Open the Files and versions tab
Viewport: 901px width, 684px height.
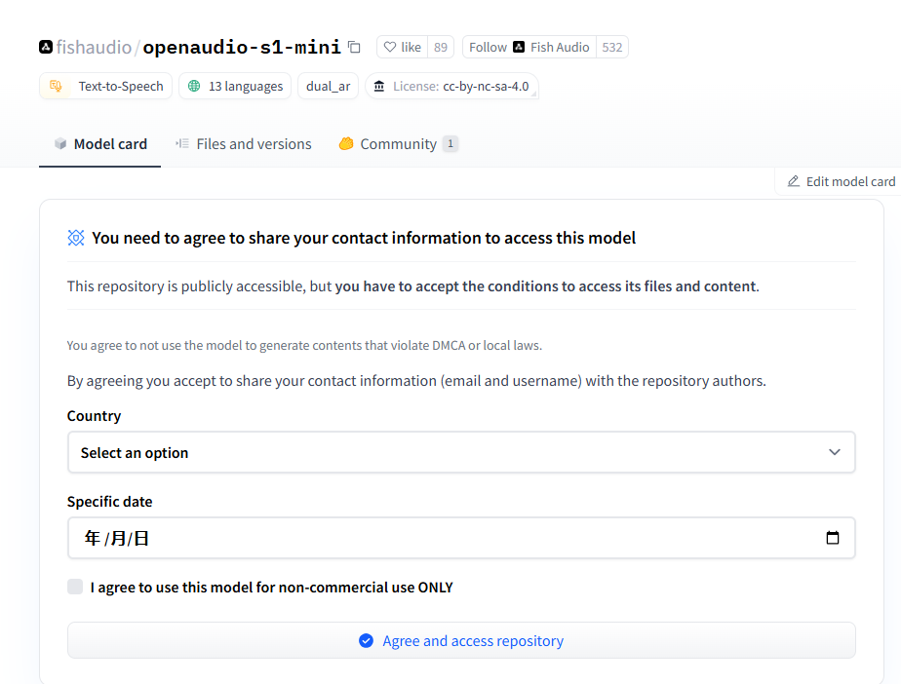[x=244, y=144]
